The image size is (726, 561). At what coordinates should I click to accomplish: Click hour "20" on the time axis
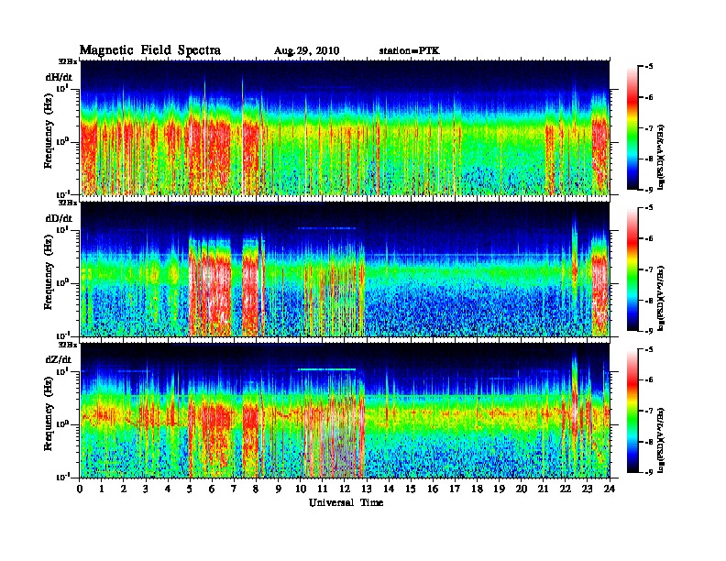tap(521, 489)
